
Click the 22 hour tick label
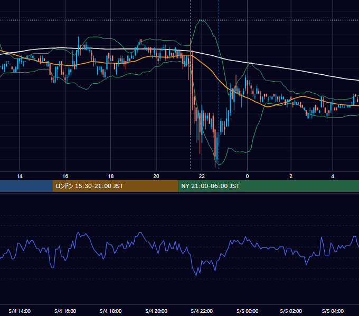202,176
